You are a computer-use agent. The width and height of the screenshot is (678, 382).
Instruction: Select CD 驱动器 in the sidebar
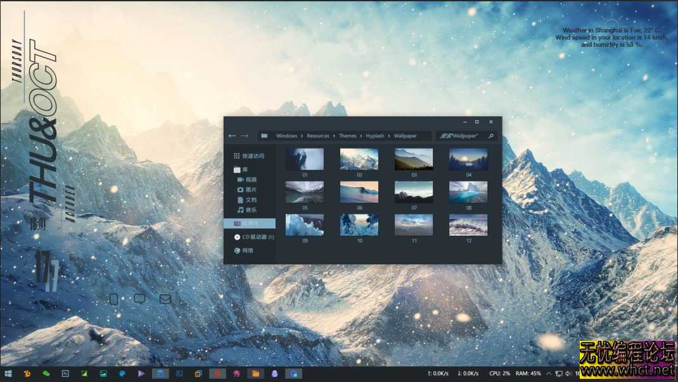257,237
